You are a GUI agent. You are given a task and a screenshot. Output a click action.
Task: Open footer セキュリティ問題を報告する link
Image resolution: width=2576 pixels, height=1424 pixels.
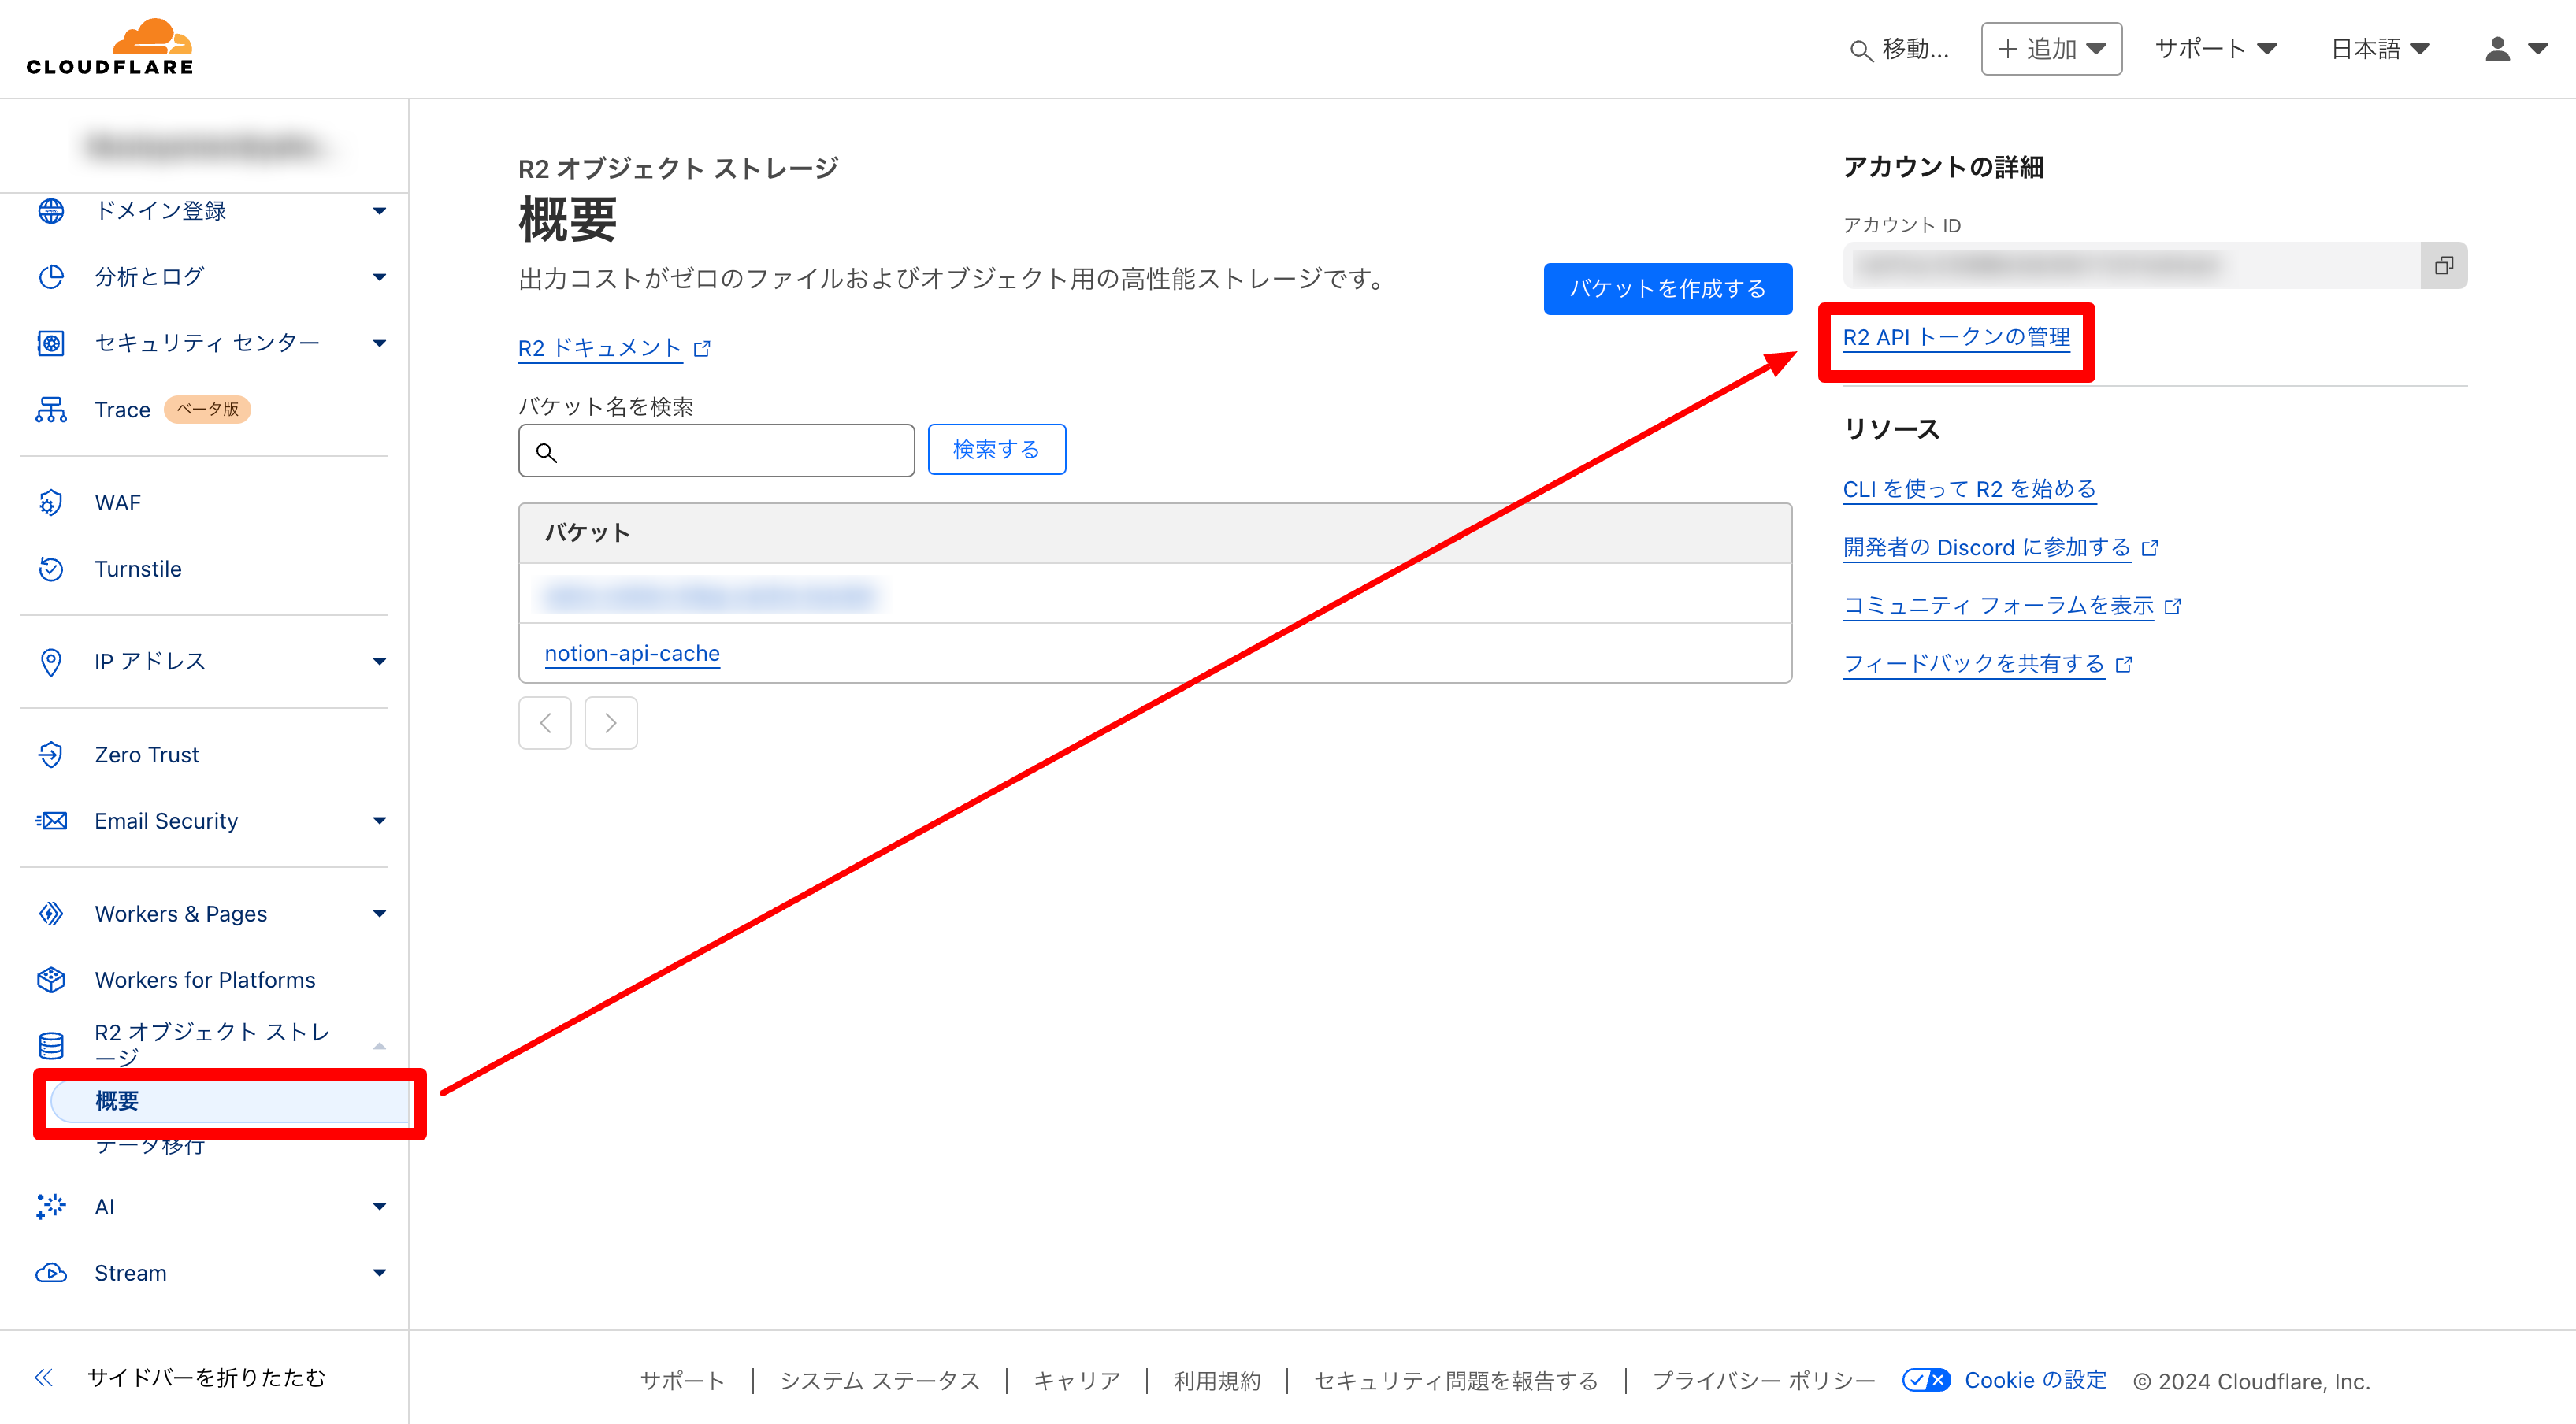tap(1456, 1381)
